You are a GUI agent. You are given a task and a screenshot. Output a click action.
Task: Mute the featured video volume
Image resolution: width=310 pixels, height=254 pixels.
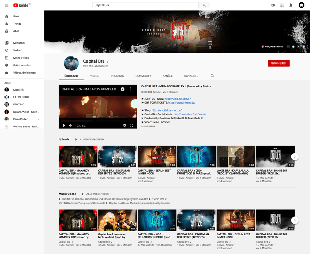pos(70,125)
